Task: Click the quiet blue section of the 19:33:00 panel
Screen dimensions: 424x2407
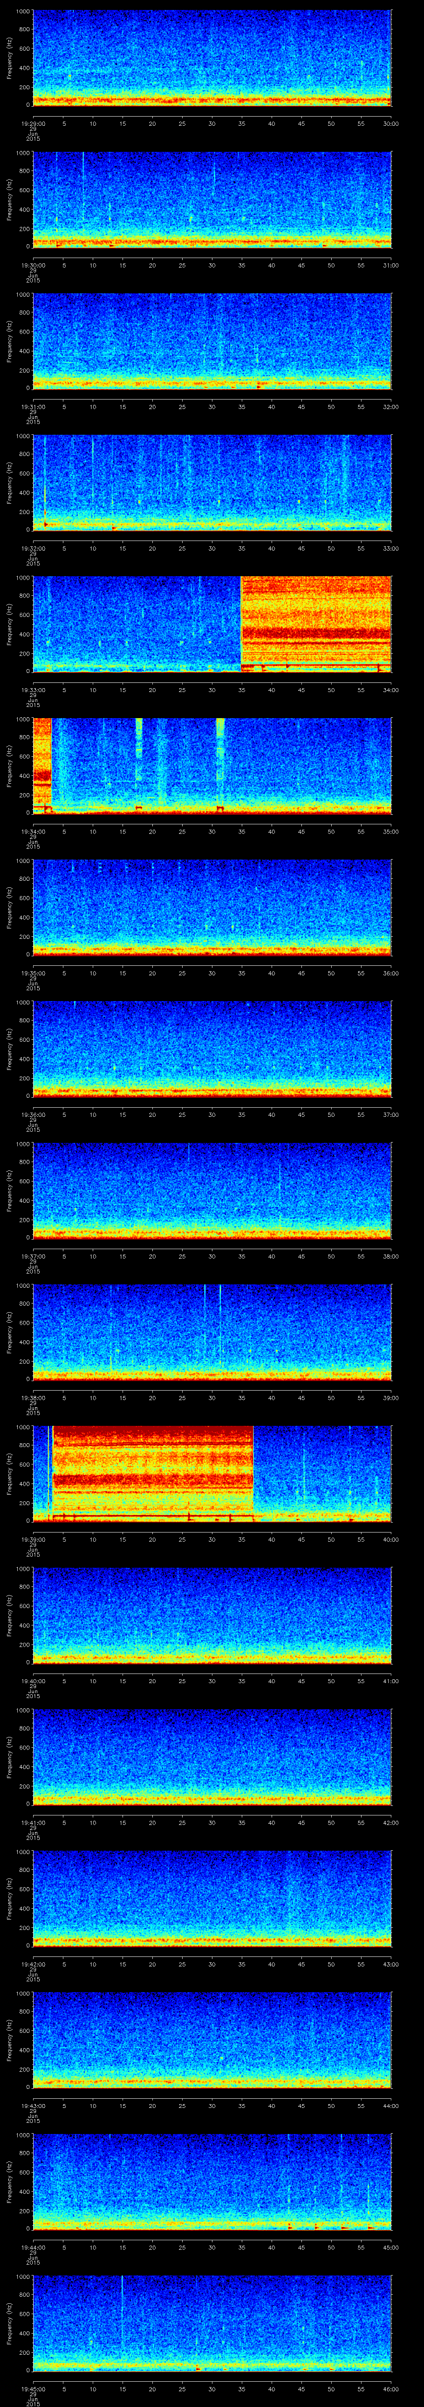Action: (x=137, y=624)
